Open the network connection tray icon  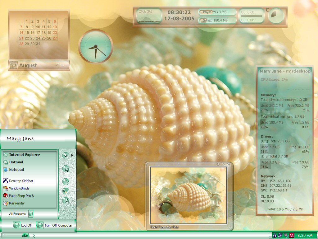click(280, 235)
